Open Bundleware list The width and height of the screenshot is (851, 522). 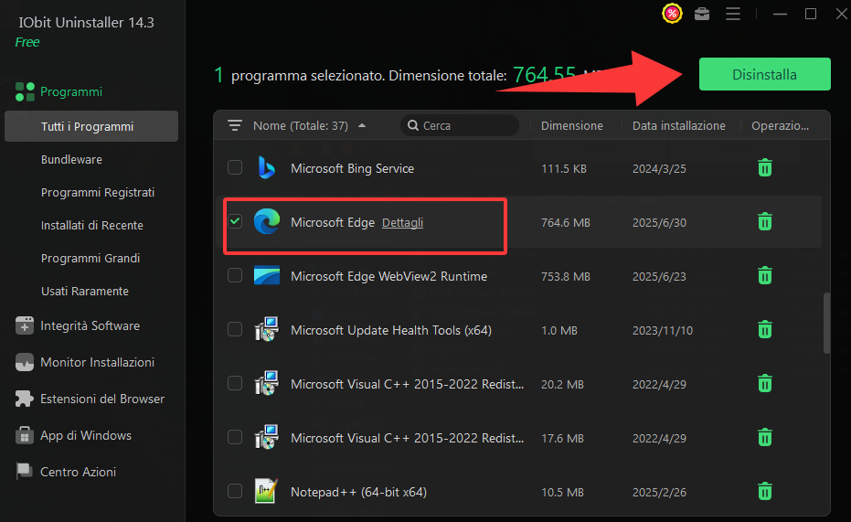click(71, 160)
